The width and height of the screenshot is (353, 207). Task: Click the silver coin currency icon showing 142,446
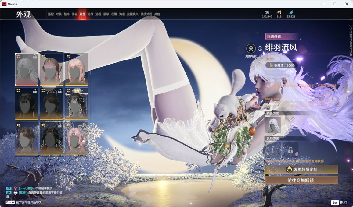[x=267, y=12]
